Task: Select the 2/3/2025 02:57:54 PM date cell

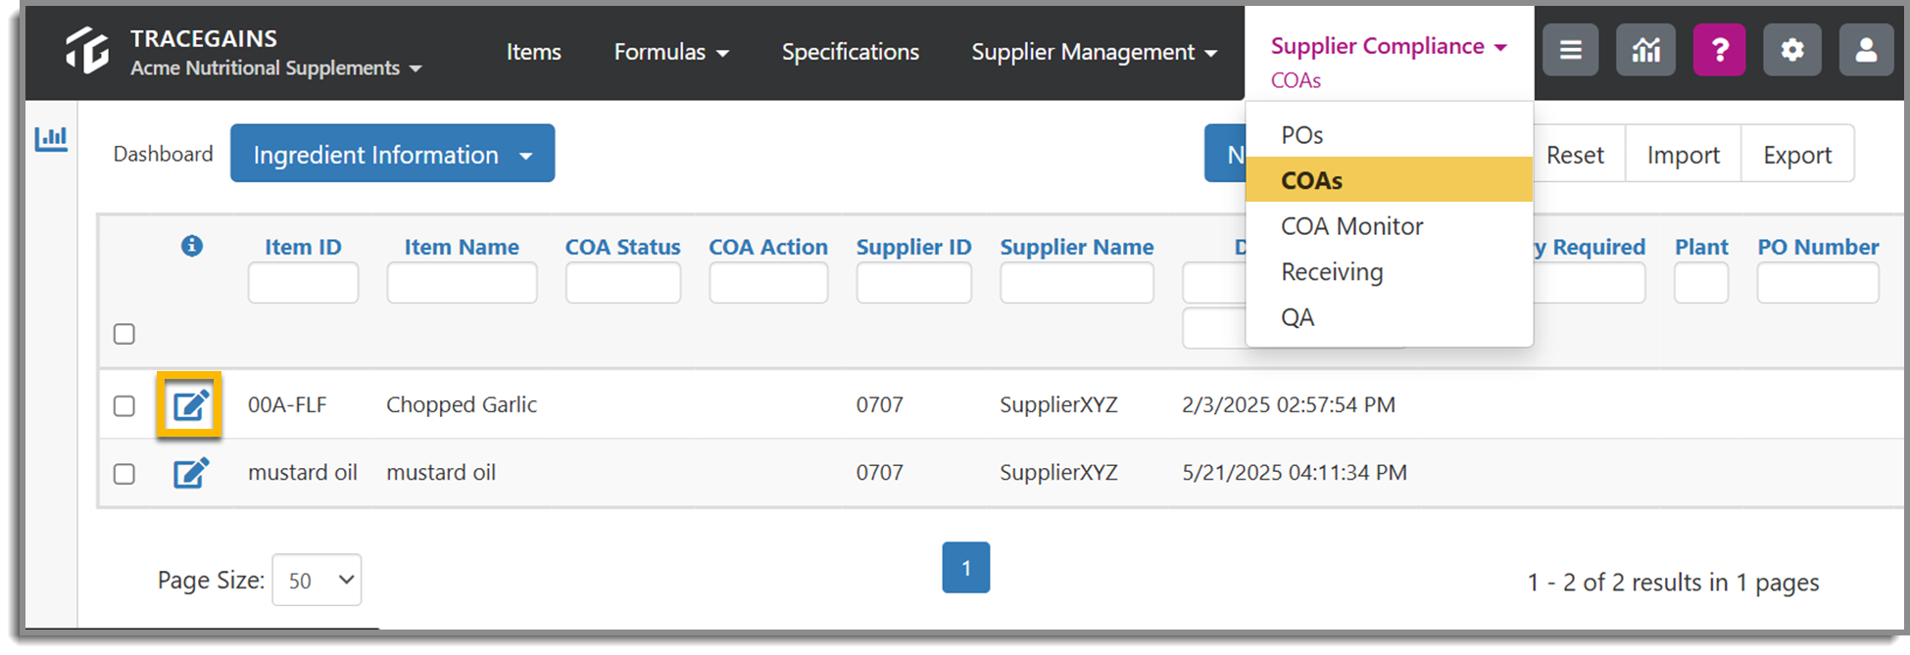Action: click(x=1289, y=404)
